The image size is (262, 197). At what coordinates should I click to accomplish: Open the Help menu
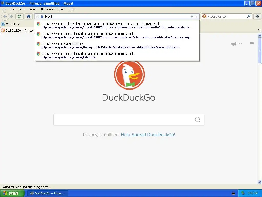tap(71, 9)
